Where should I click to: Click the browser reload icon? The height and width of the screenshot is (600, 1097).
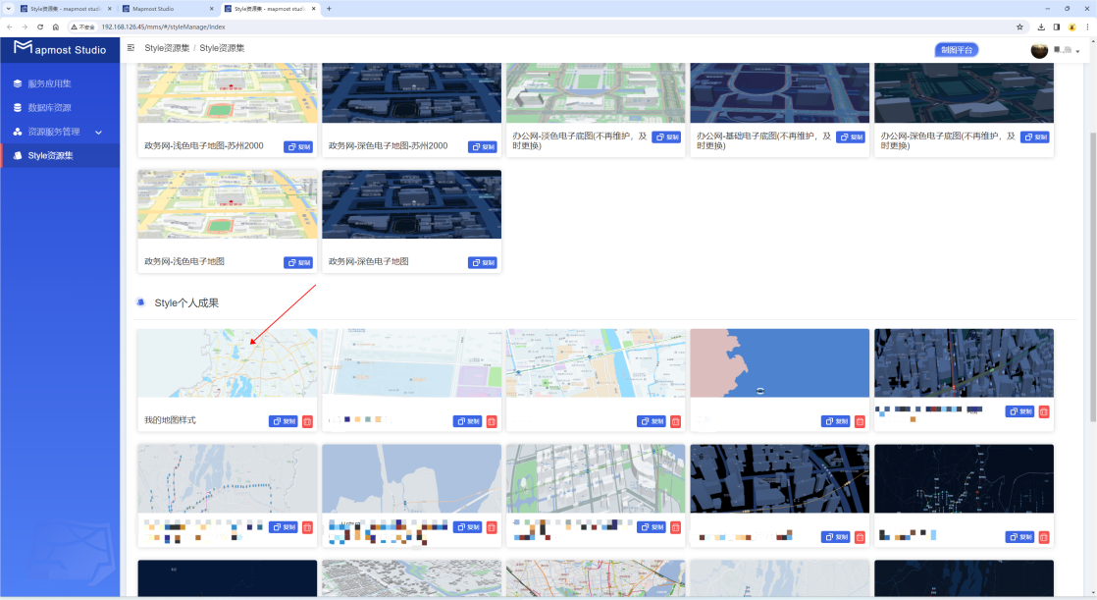(x=40, y=27)
